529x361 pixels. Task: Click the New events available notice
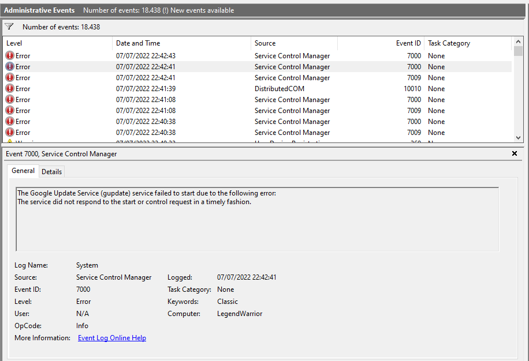(202, 10)
